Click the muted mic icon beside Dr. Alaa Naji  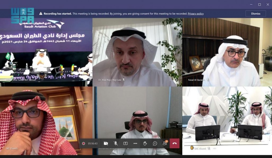pyautogui.click(x=124, y=80)
